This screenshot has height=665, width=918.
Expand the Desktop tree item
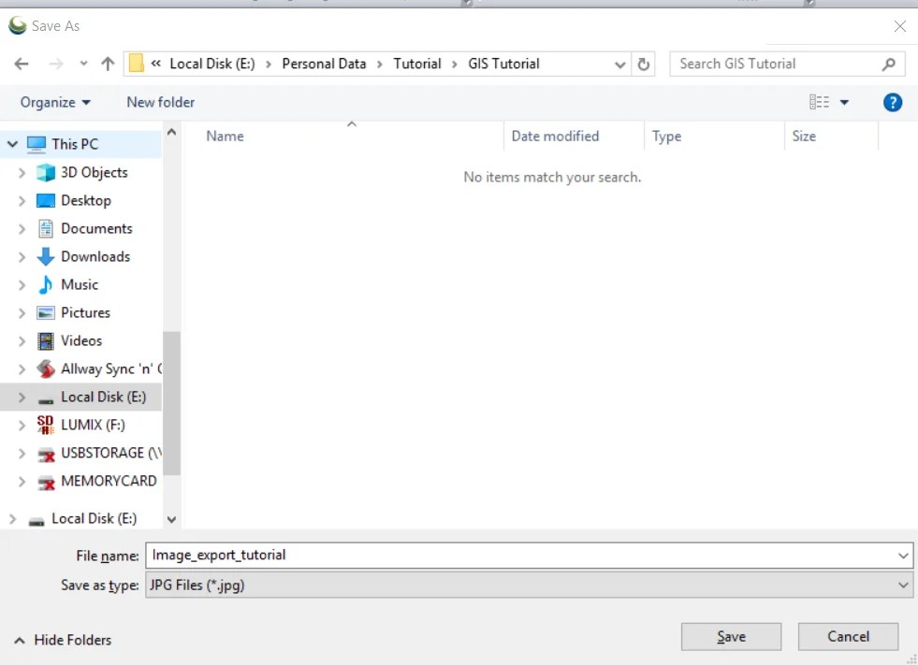(x=22, y=200)
